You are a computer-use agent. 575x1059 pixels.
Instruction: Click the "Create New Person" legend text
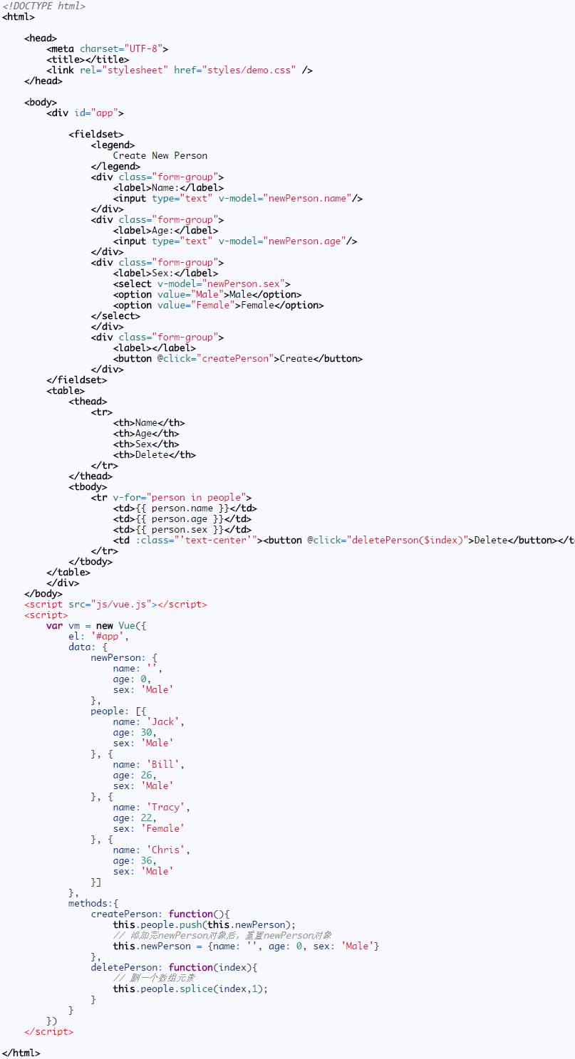160,155
